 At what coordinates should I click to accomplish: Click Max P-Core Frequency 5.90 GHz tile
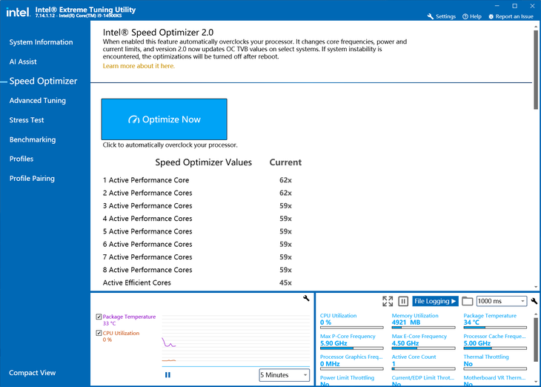[351, 342]
